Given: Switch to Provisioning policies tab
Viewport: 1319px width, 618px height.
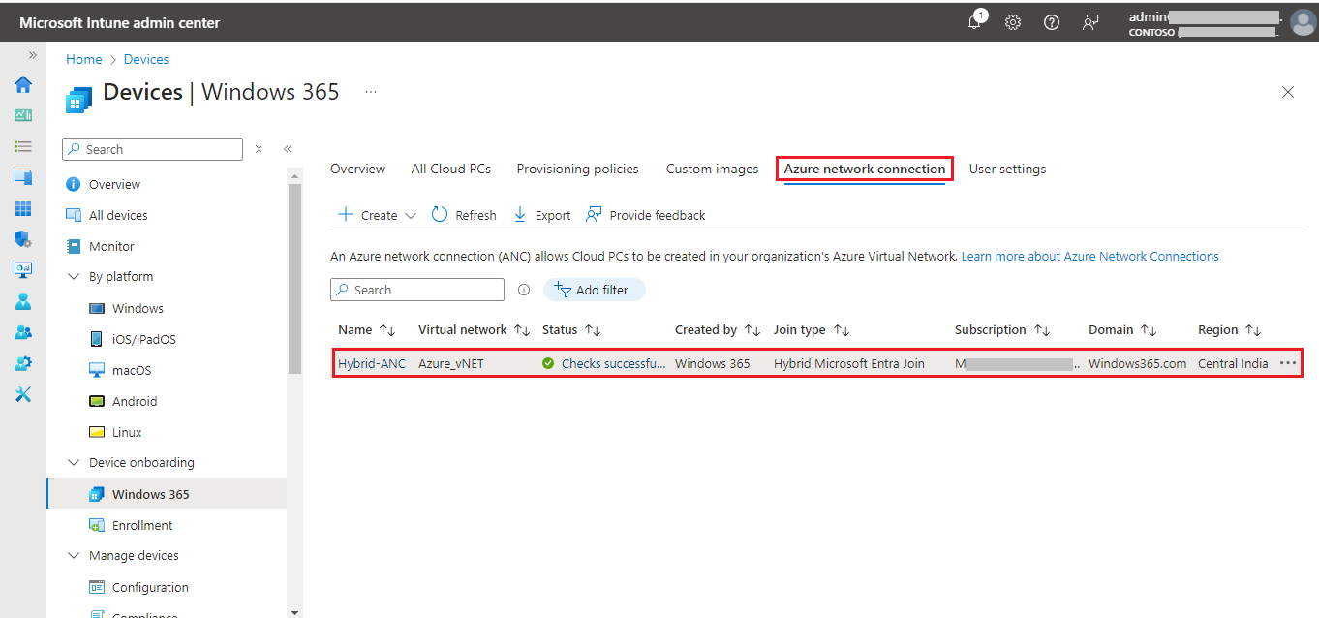Looking at the screenshot, I should click(577, 169).
